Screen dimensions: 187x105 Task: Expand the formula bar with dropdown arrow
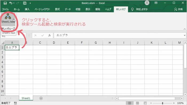coord(185,35)
